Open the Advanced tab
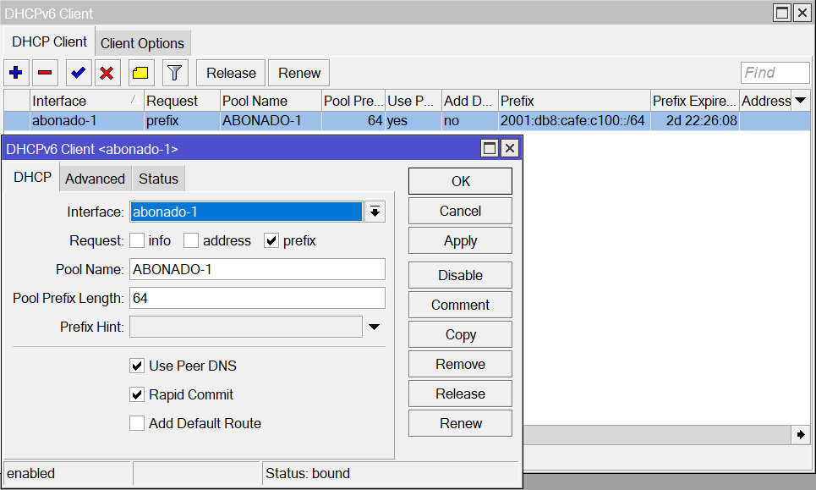 [x=95, y=178]
